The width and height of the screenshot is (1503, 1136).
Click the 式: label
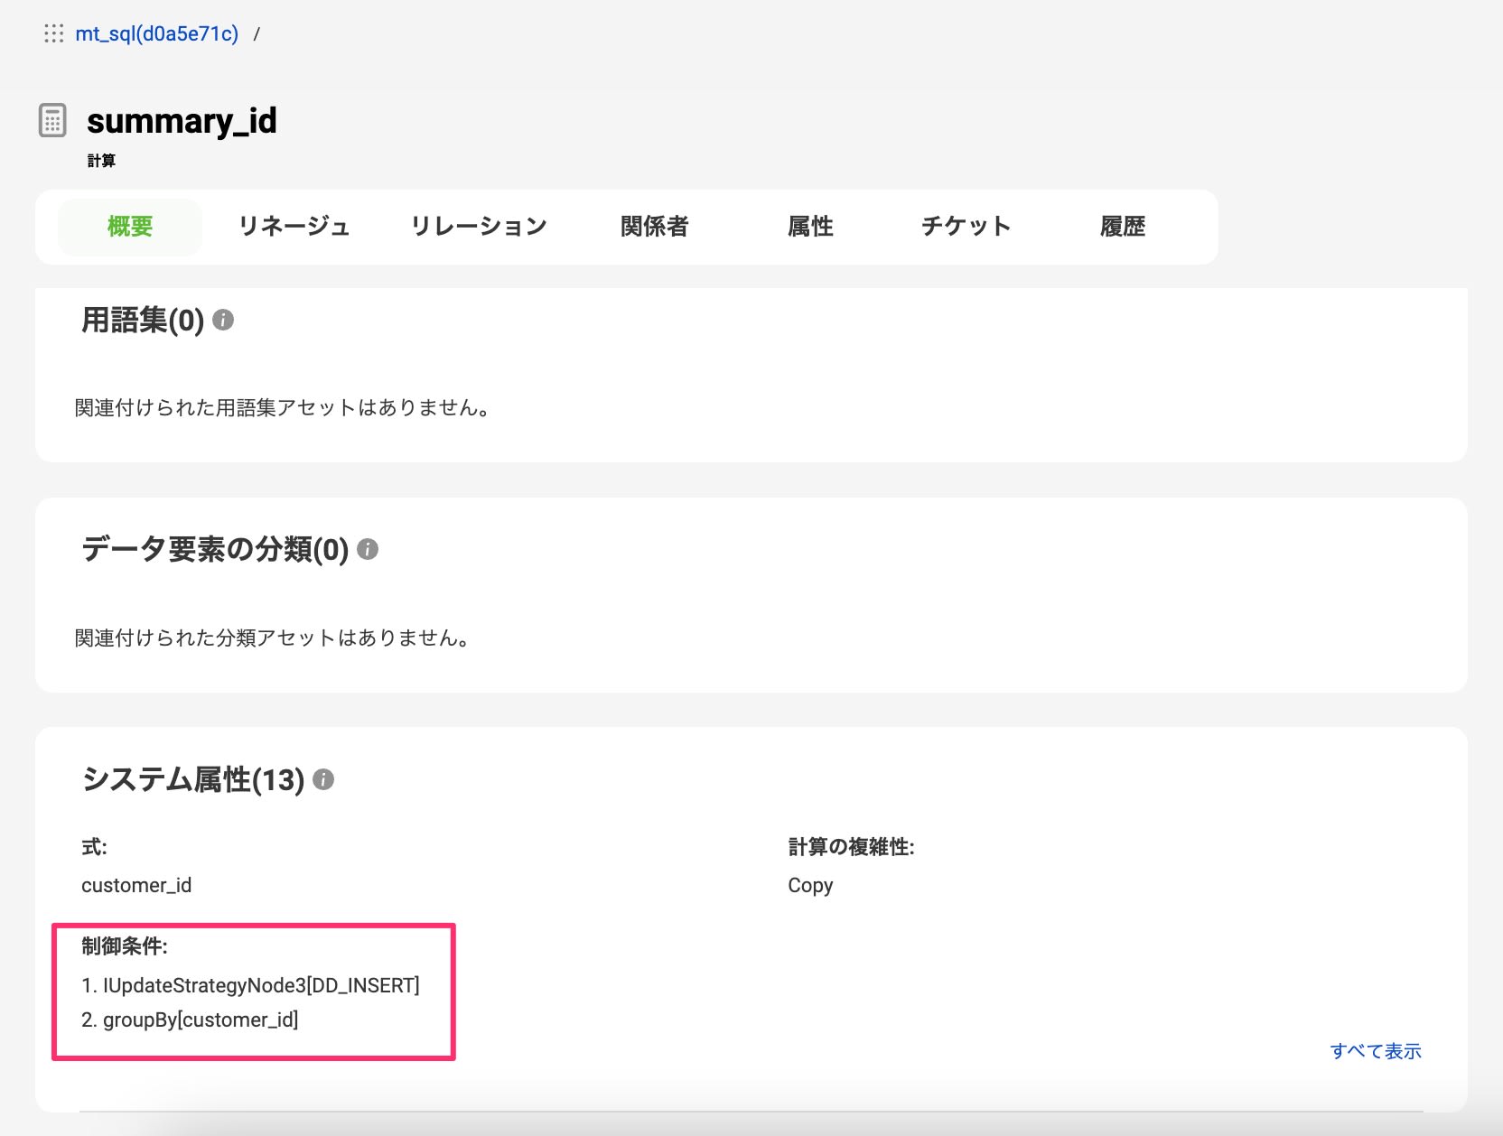(94, 847)
